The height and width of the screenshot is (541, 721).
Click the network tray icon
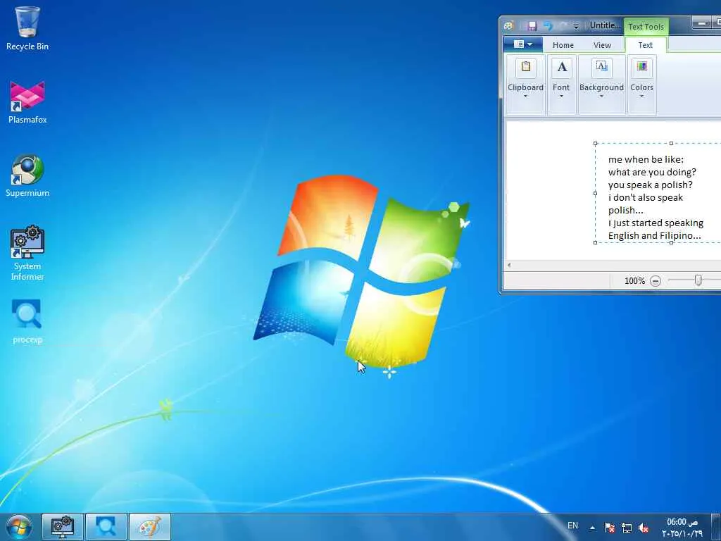(x=626, y=528)
